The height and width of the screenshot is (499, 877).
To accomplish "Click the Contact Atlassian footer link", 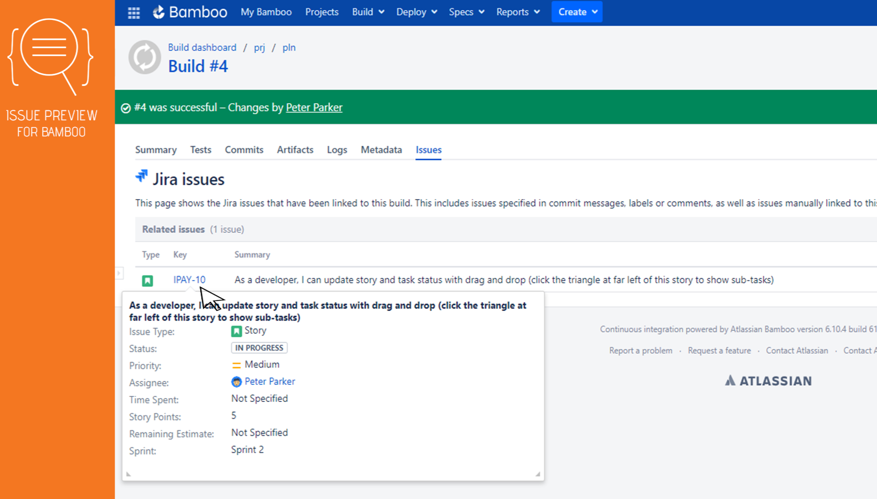I will (x=797, y=350).
